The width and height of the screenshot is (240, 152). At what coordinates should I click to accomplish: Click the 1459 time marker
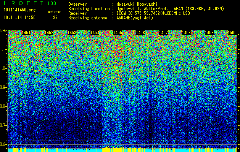(x=209, y=33)
